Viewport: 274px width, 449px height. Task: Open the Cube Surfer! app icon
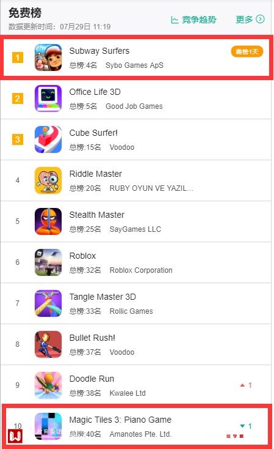pos(48,139)
